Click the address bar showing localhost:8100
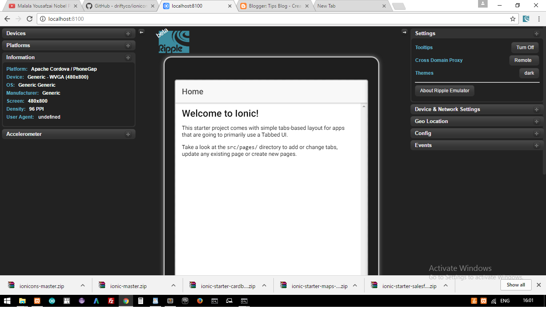 click(x=278, y=19)
